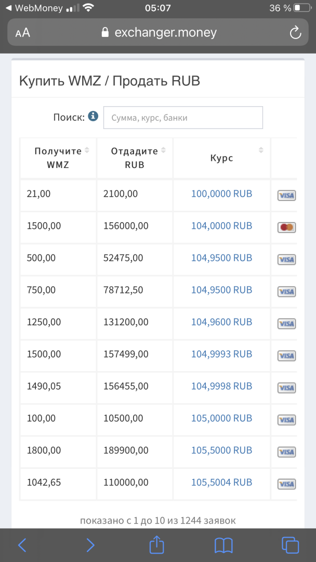Click Visa icon in the 750,00 row

(287, 292)
